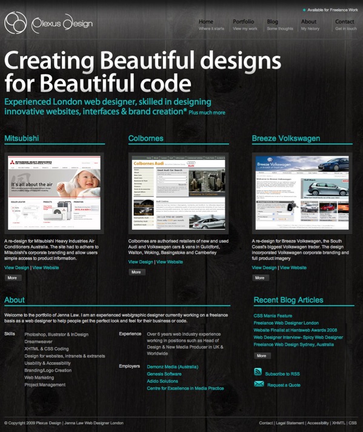
Task: Click the Copyright 2009 Plexus Design text
Action: coord(33,423)
